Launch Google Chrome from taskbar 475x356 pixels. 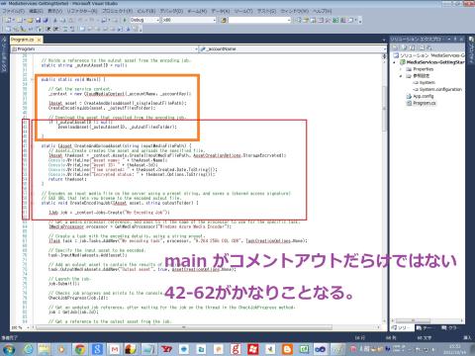(x=80, y=349)
